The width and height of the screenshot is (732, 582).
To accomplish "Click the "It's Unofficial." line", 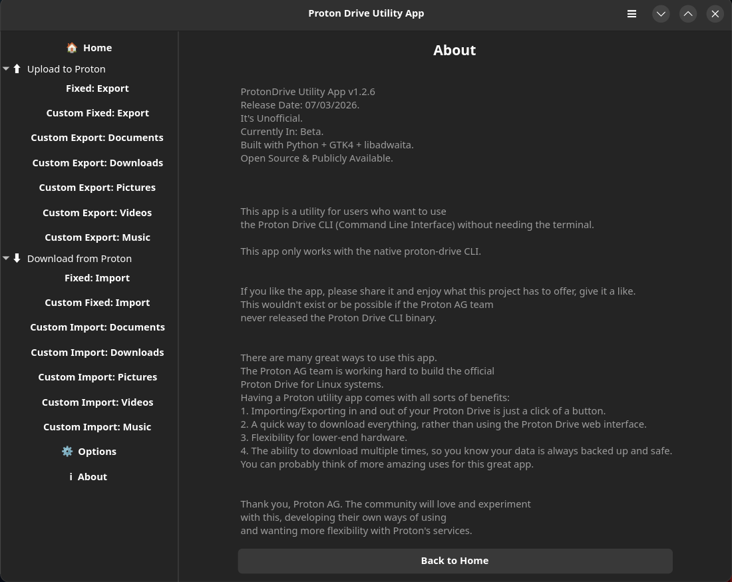I will coord(272,118).
